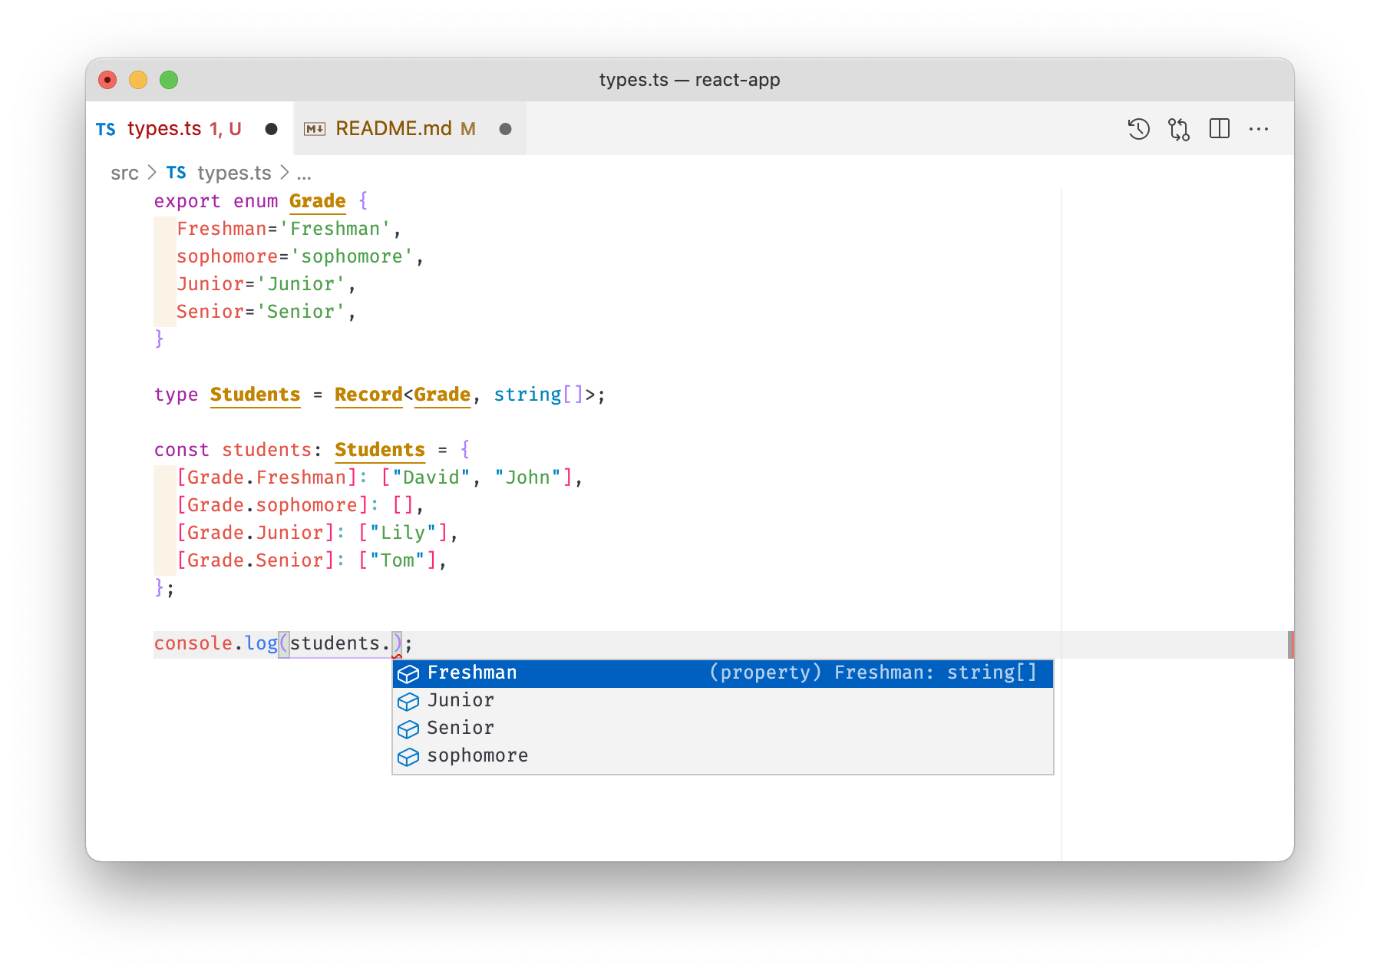Select the types.ts tab
The image size is (1380, 975).
coord(164,129)
